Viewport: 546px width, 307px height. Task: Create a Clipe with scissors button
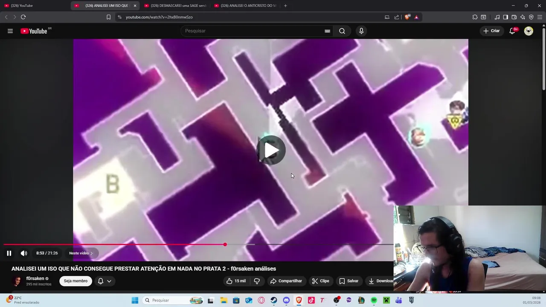point(320,281)
